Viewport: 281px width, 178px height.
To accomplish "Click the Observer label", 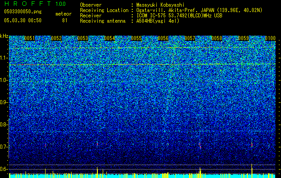I will tap(91, 5).
